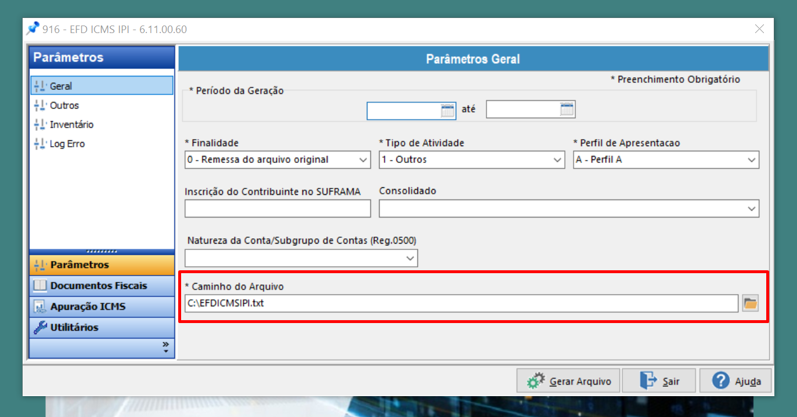
Task: Open the Documentos Fiscais section
Action: pyautogui.click(x=102, y=286)
